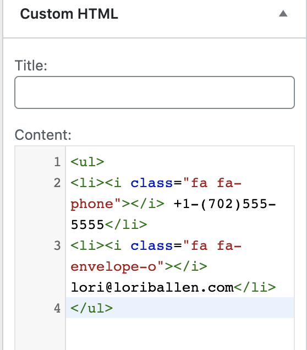Click the class attribute on line 3
The image size is (307, 350).
(152, 246)
